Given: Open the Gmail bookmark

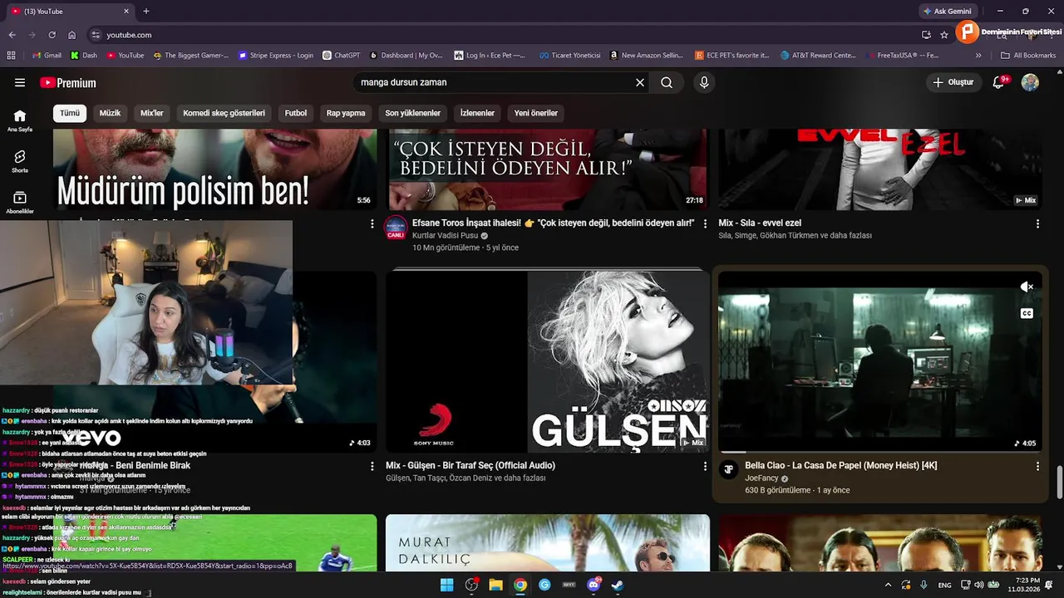Looking at the screenshot, I should coord(47,56).
